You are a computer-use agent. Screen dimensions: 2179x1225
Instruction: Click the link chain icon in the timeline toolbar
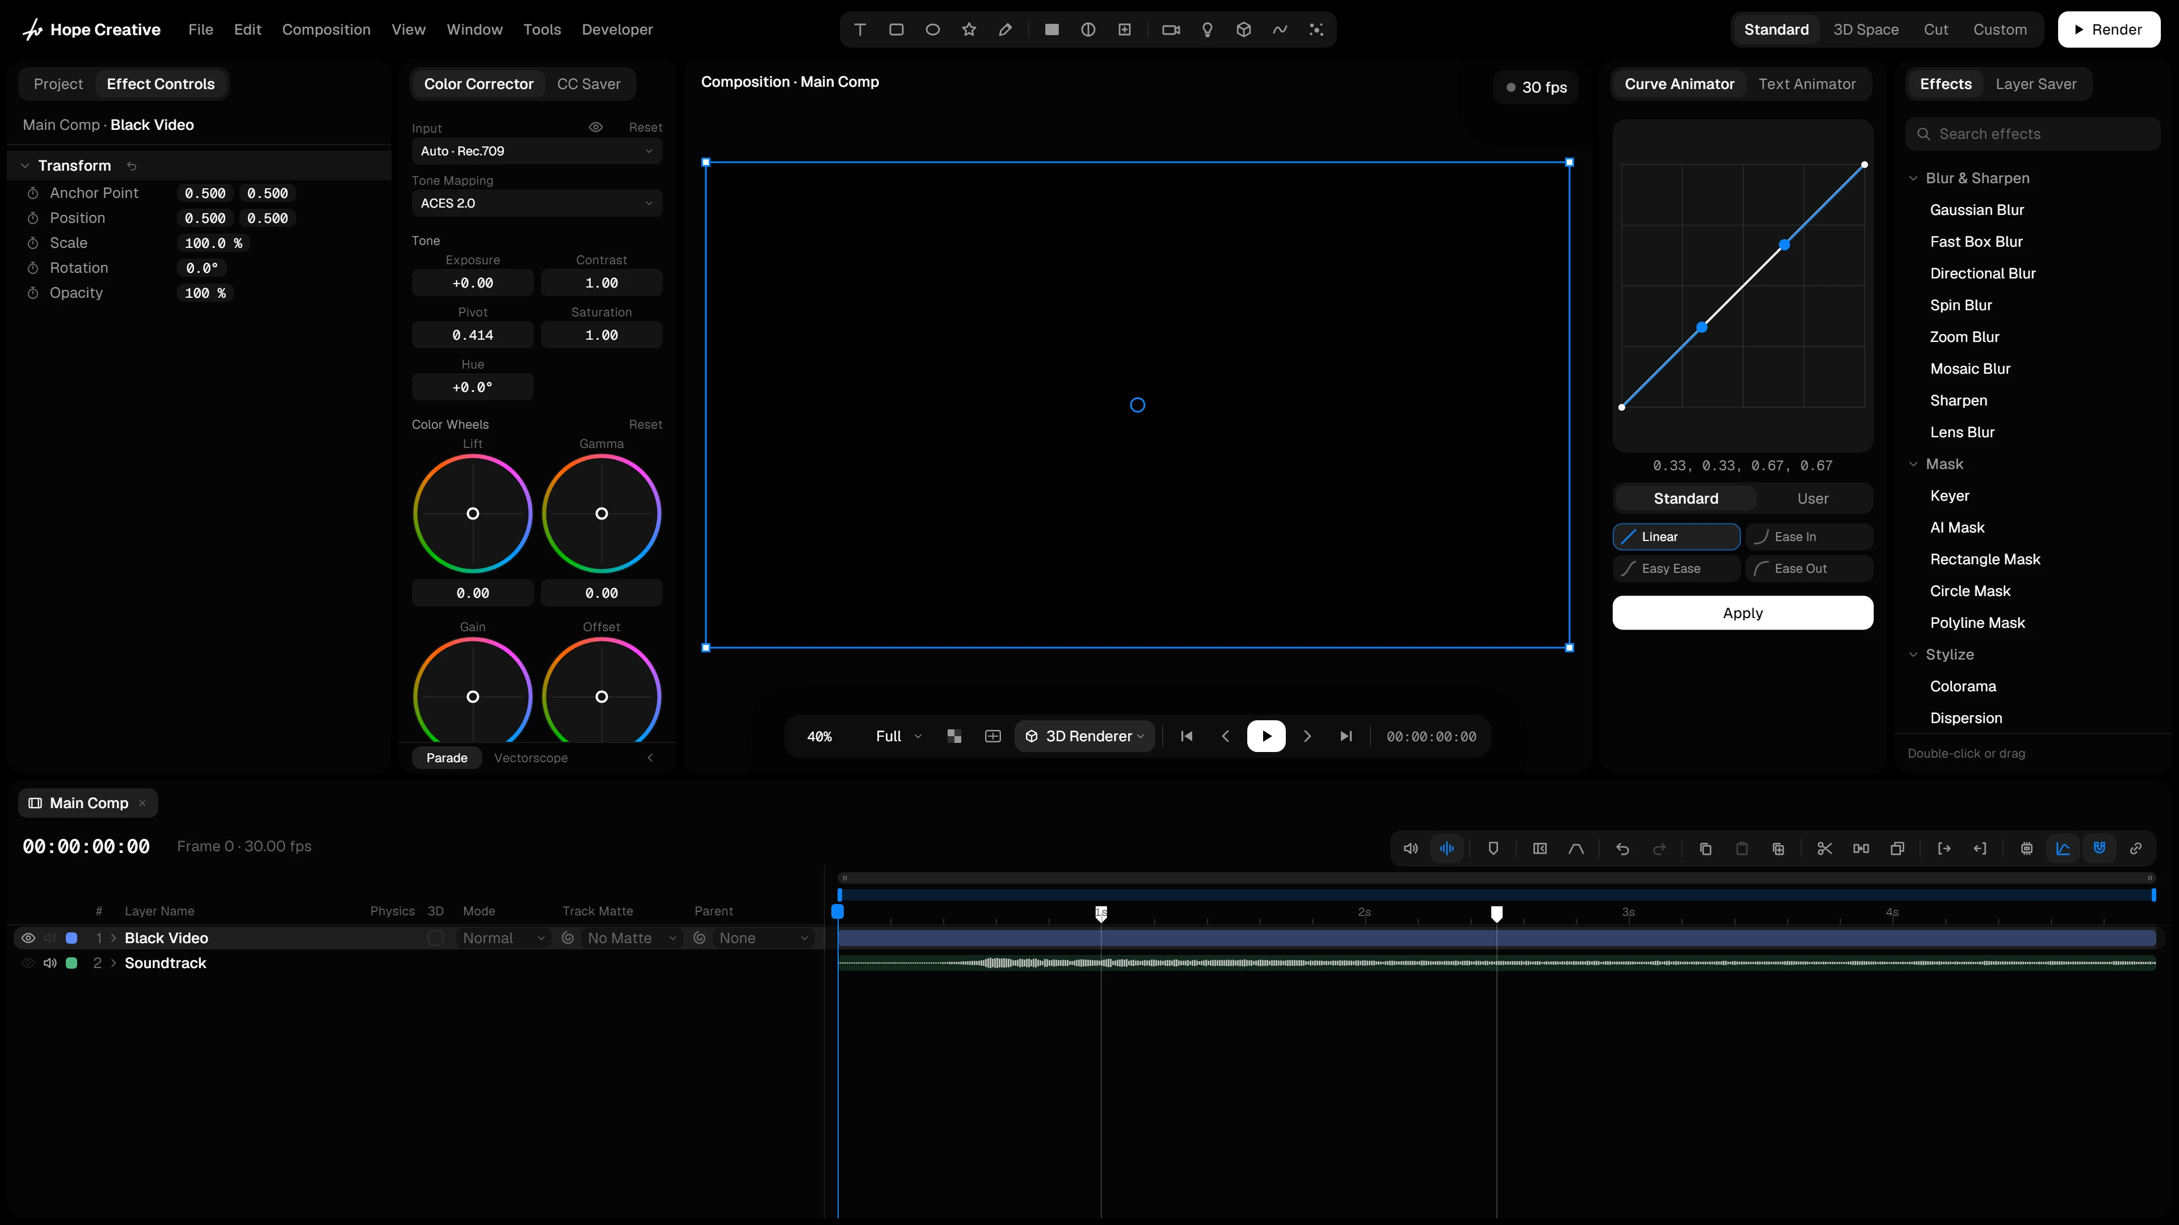(2136, 848)
